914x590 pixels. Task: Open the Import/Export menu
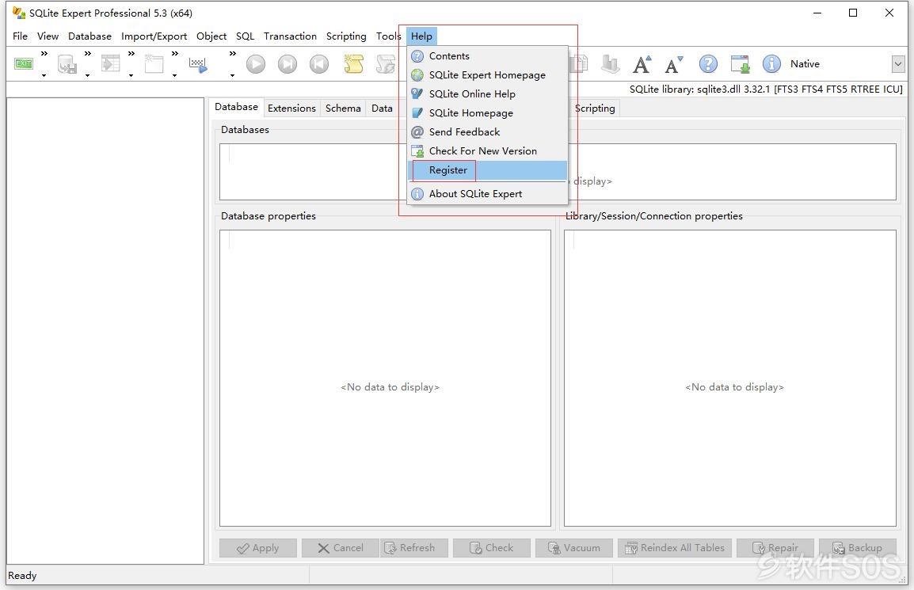click(154, 36)
